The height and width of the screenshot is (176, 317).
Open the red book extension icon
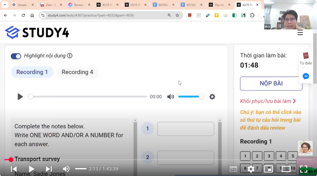pyautogui.click(x=190, y=15)
